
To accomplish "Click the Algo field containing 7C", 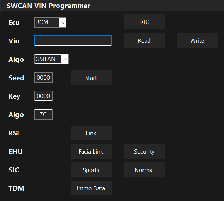I will (43, 114).
